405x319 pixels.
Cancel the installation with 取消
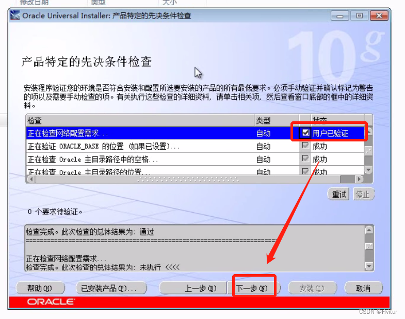[363, 288]
